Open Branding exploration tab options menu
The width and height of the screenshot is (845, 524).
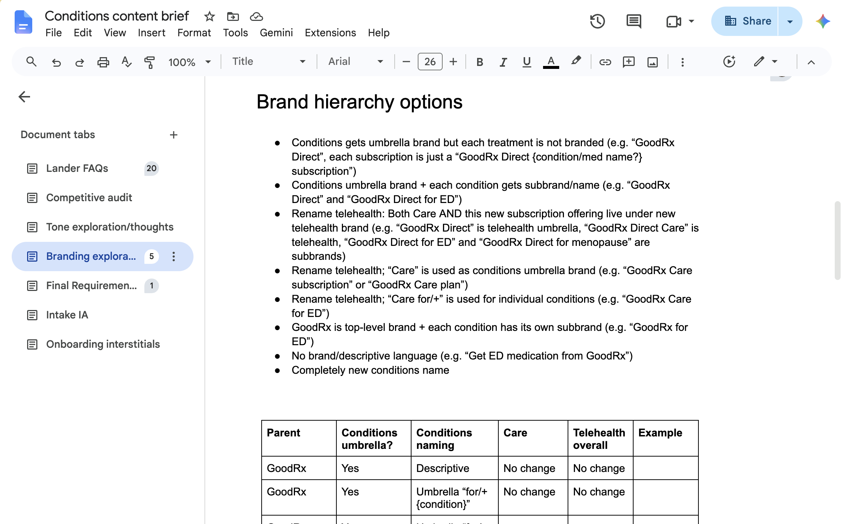tap(174, 257)
